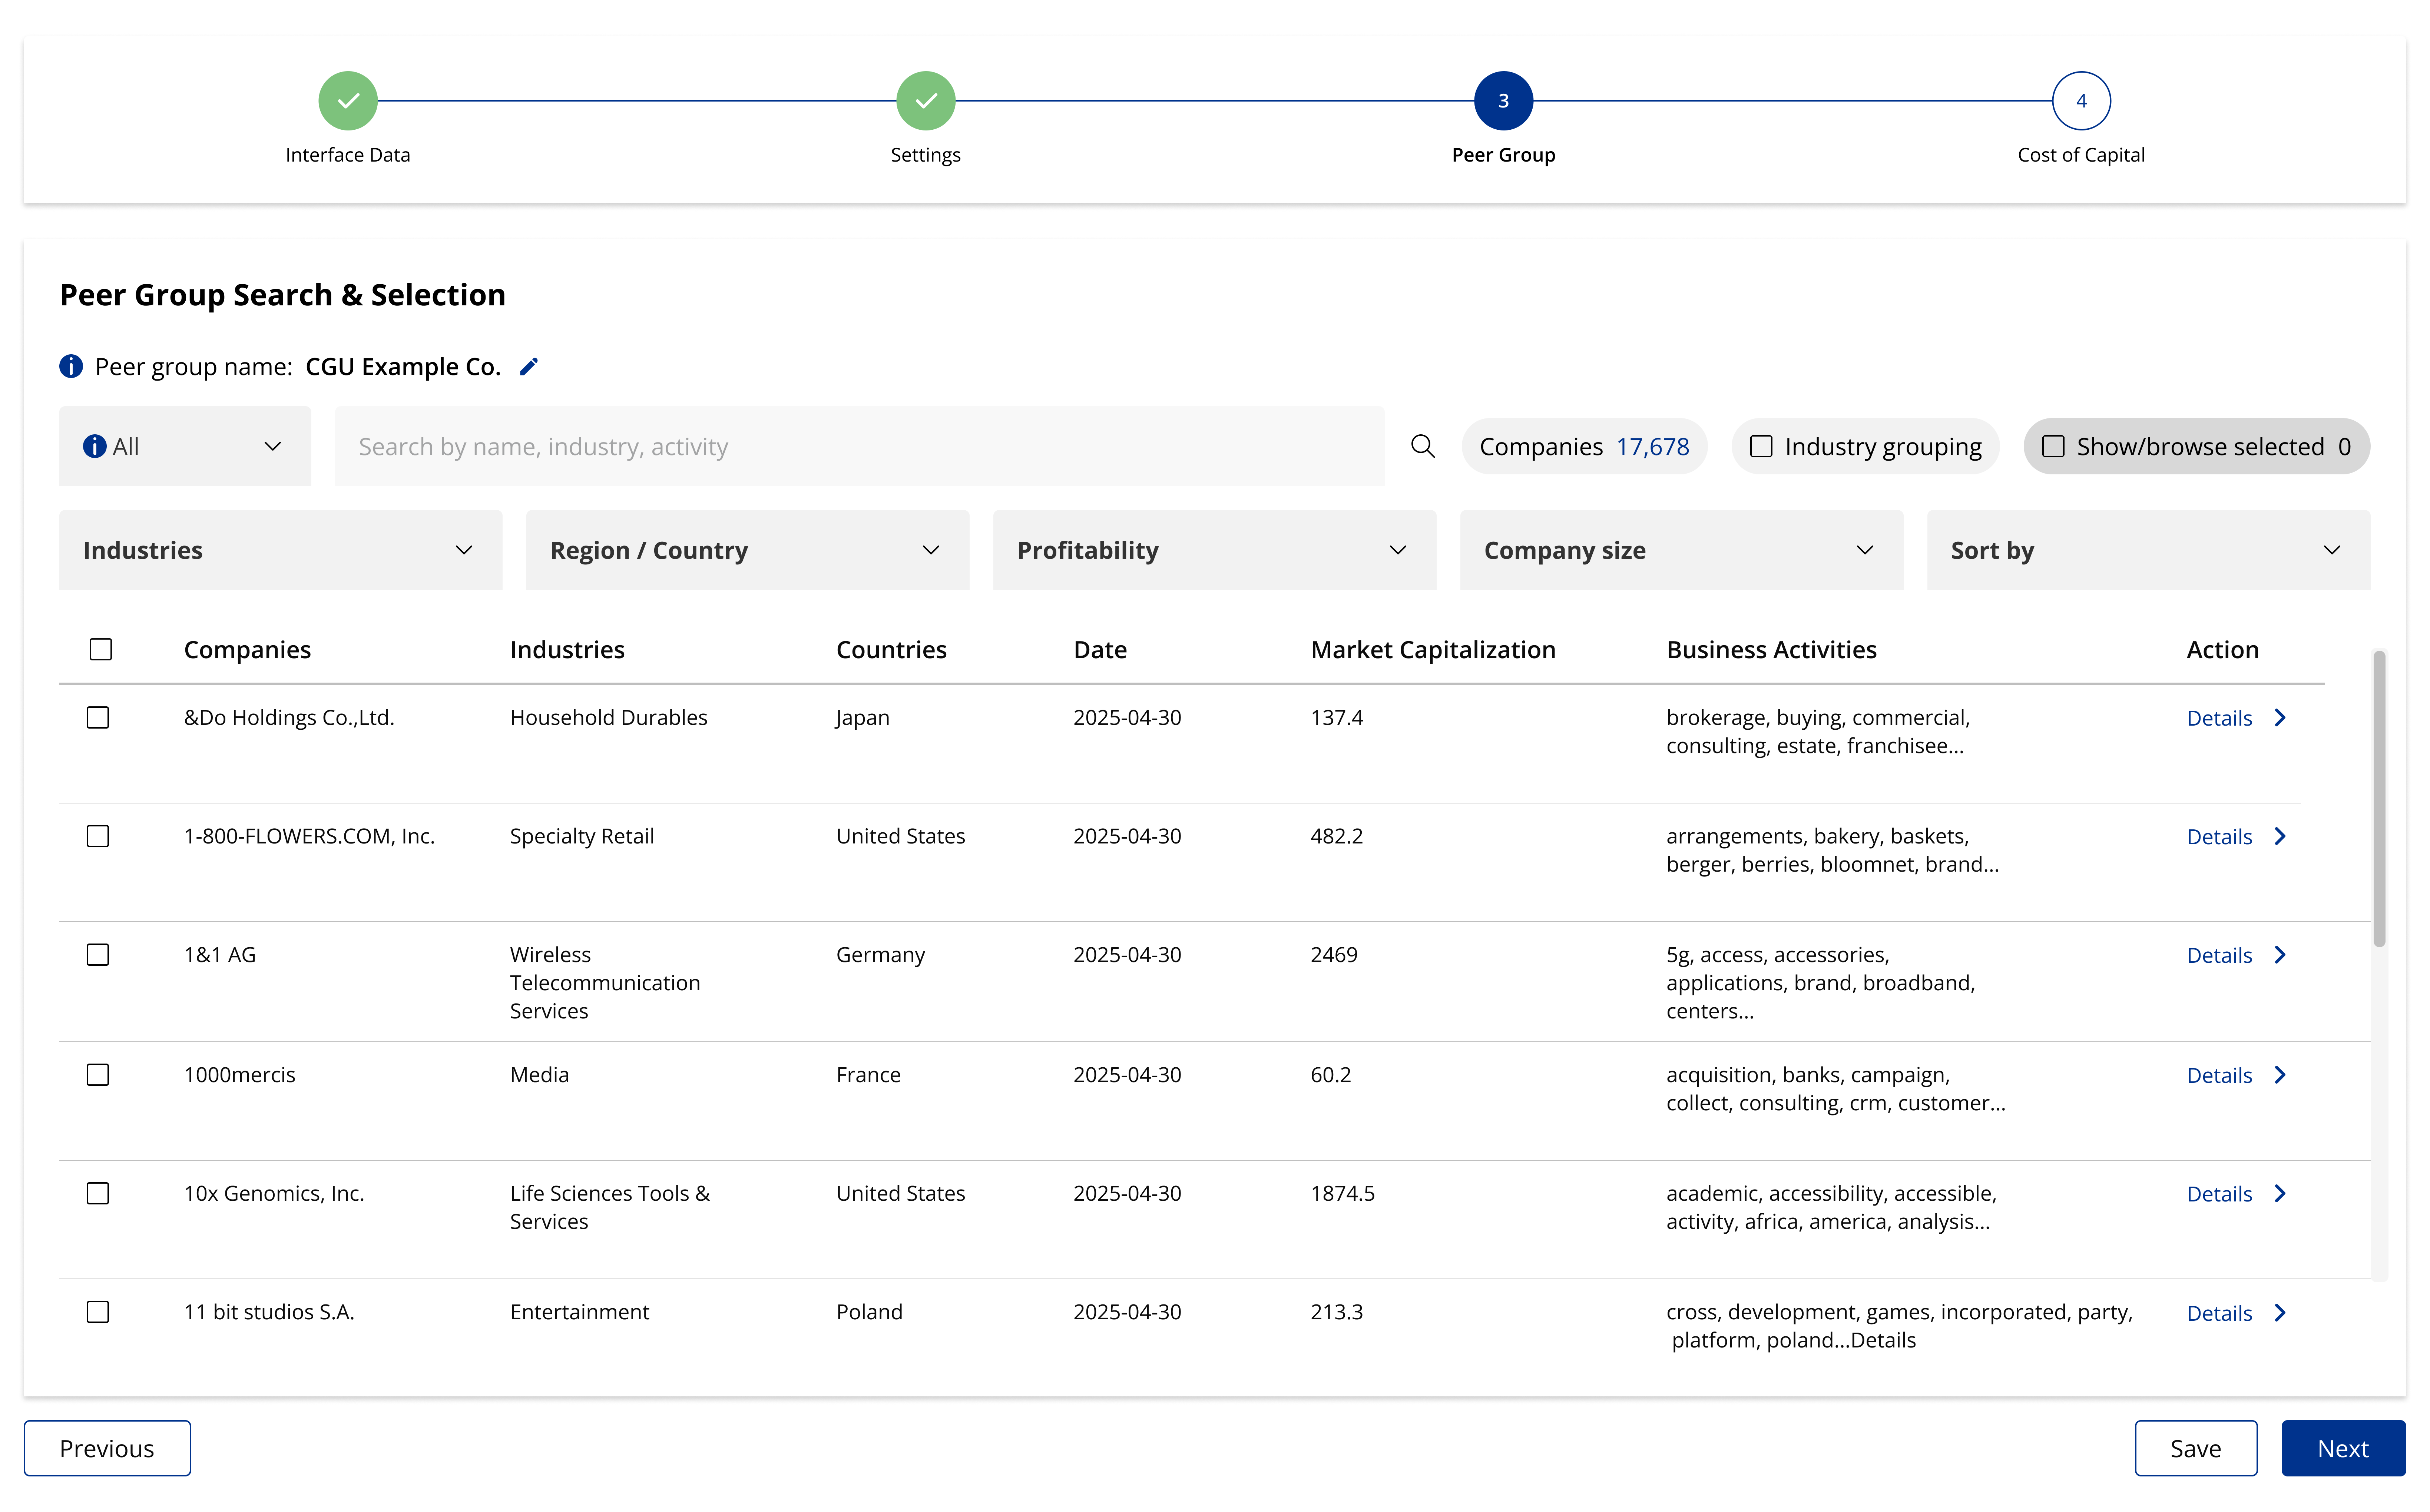Click info icon beside Peer group name
Image resolution: width=2430 pixels, height=1512 pixels.
[71, 367]
